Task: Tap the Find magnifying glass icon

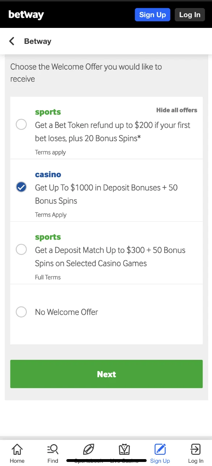Action: tap(52, 449)
